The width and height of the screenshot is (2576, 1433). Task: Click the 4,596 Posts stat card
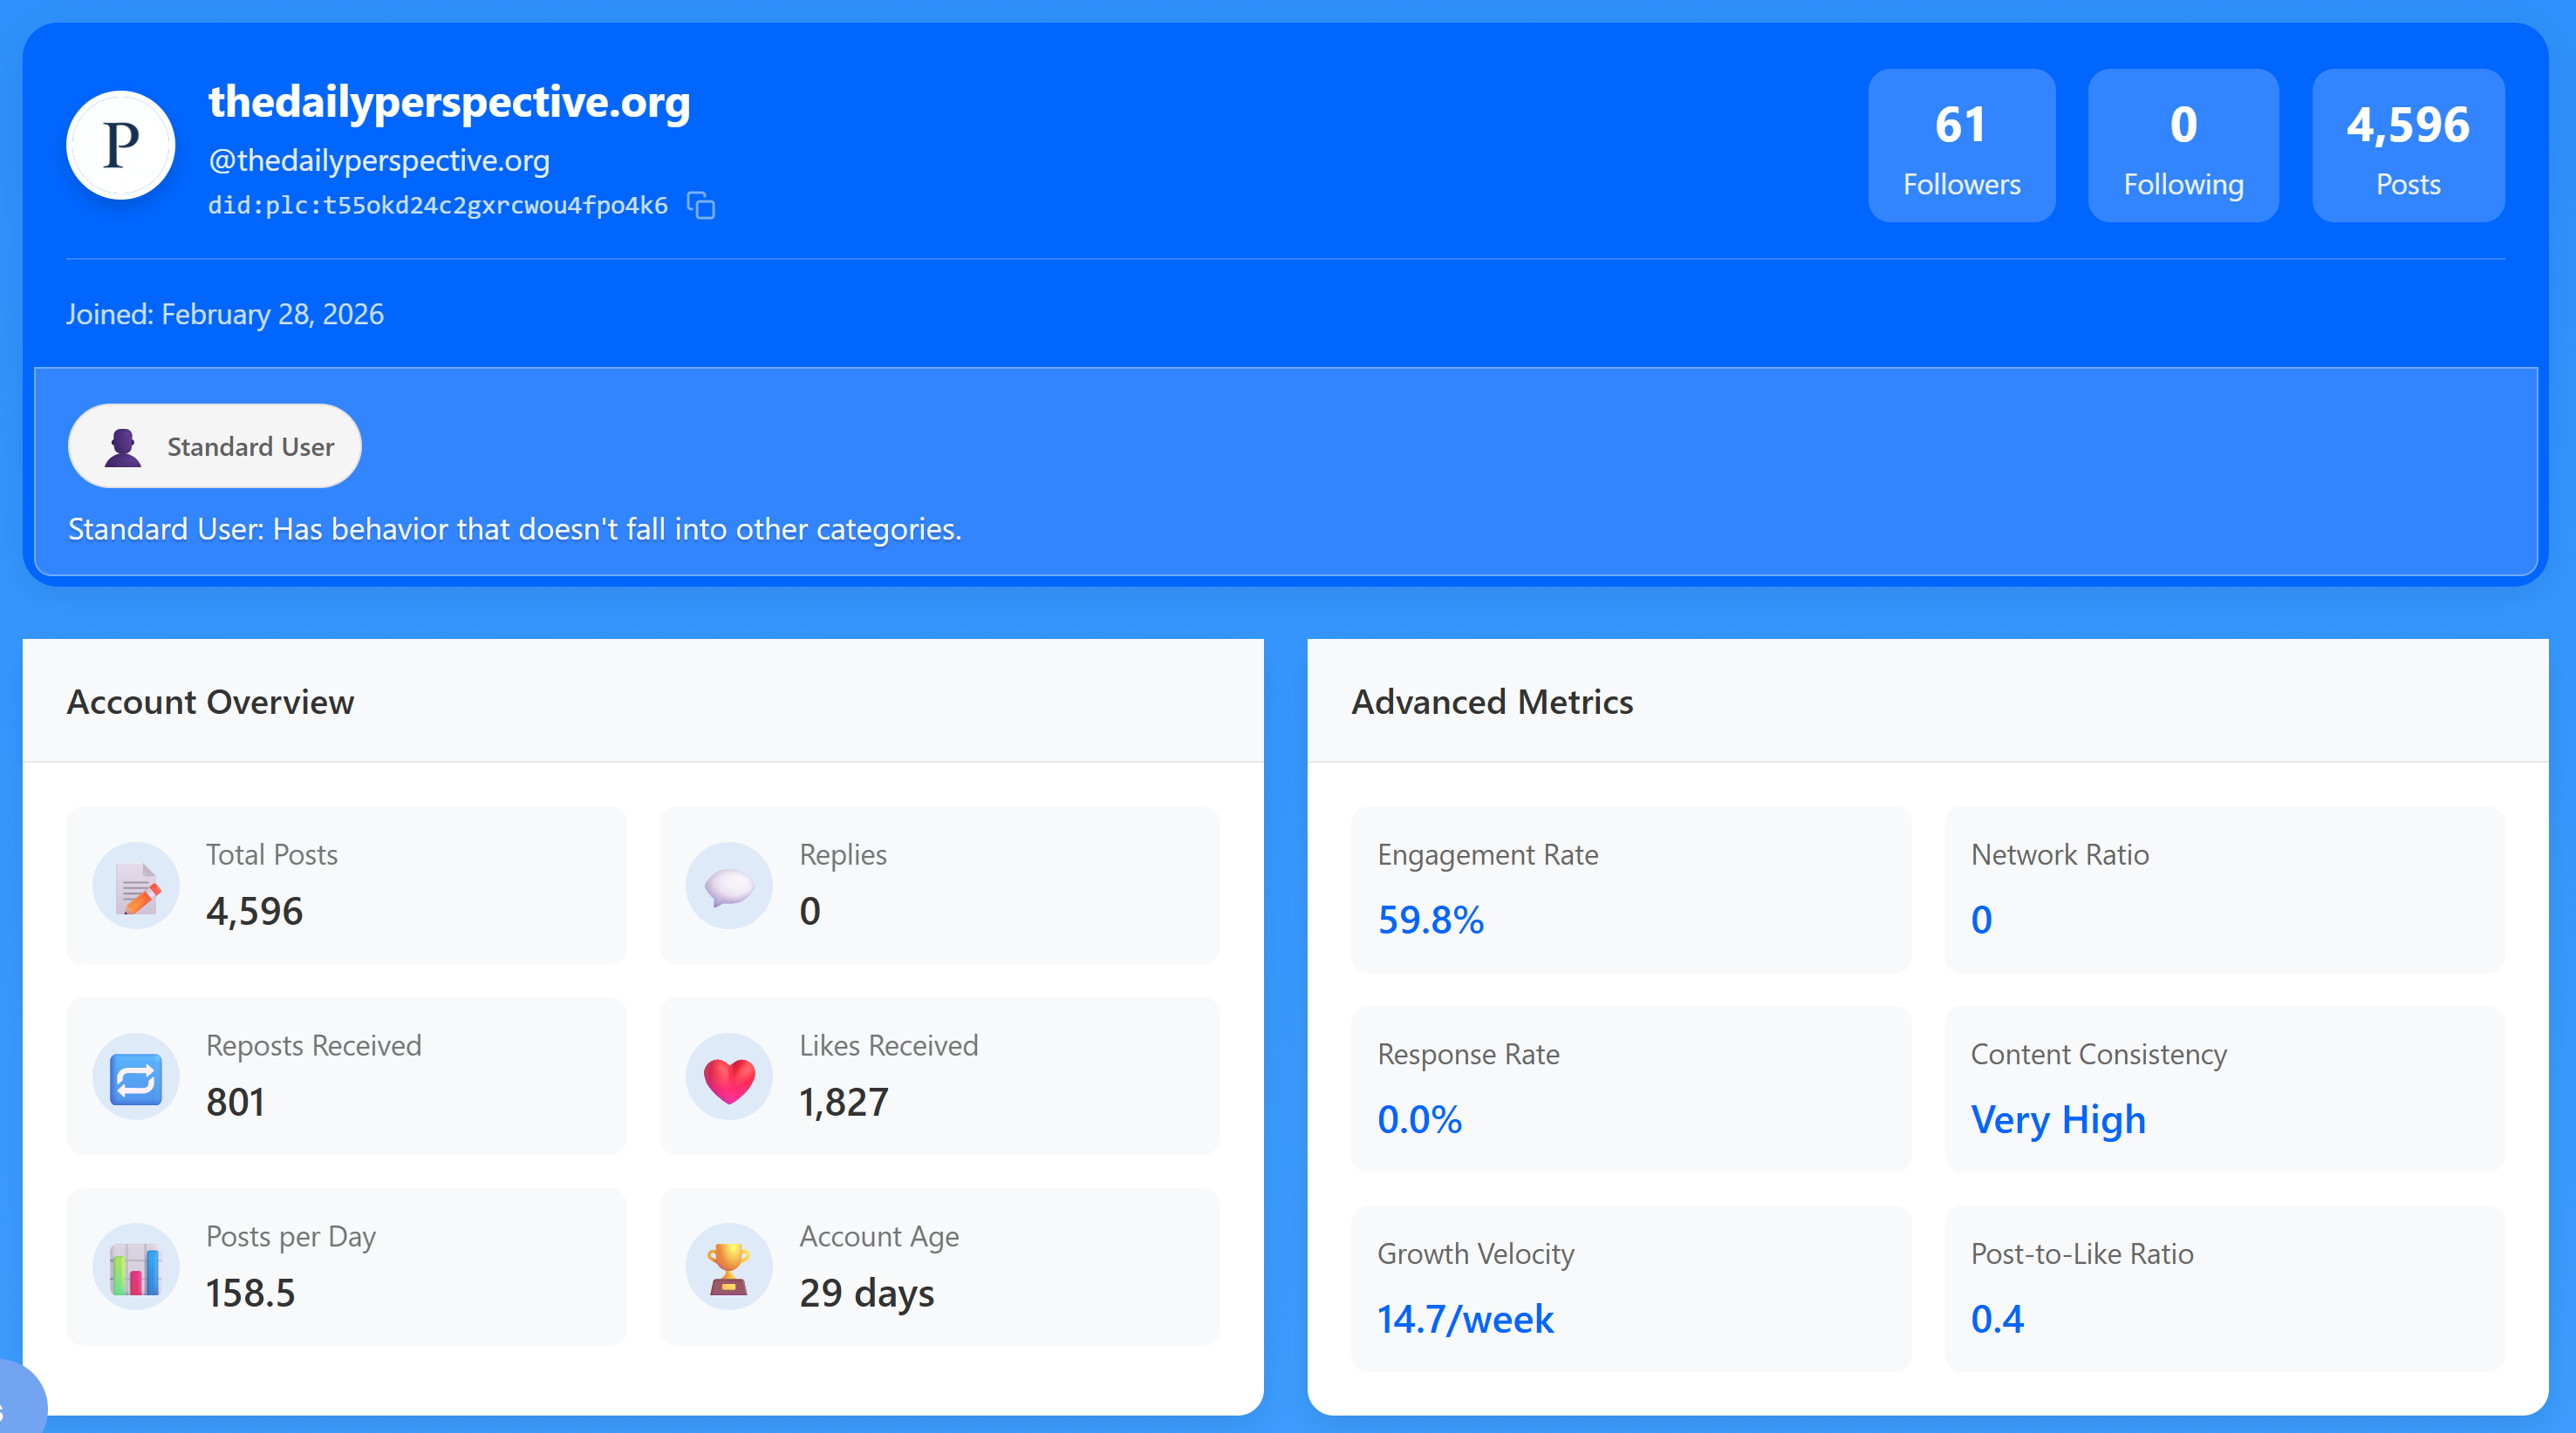[2407, 146]
